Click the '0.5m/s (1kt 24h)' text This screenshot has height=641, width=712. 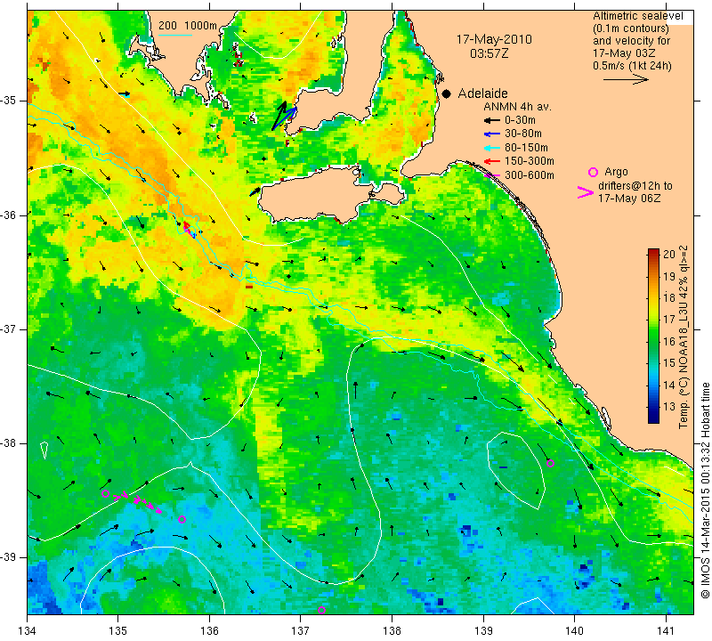coord(632,66)
